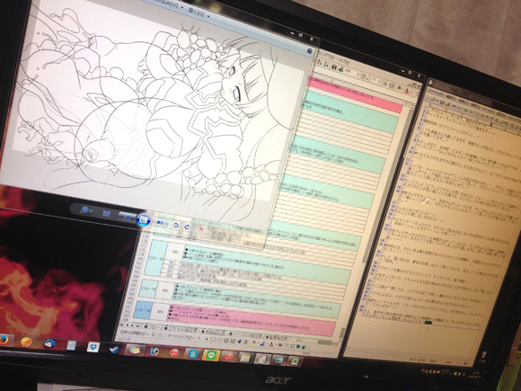
Task: Skip to next image in Photo Viewer
Action: [160, 222]
